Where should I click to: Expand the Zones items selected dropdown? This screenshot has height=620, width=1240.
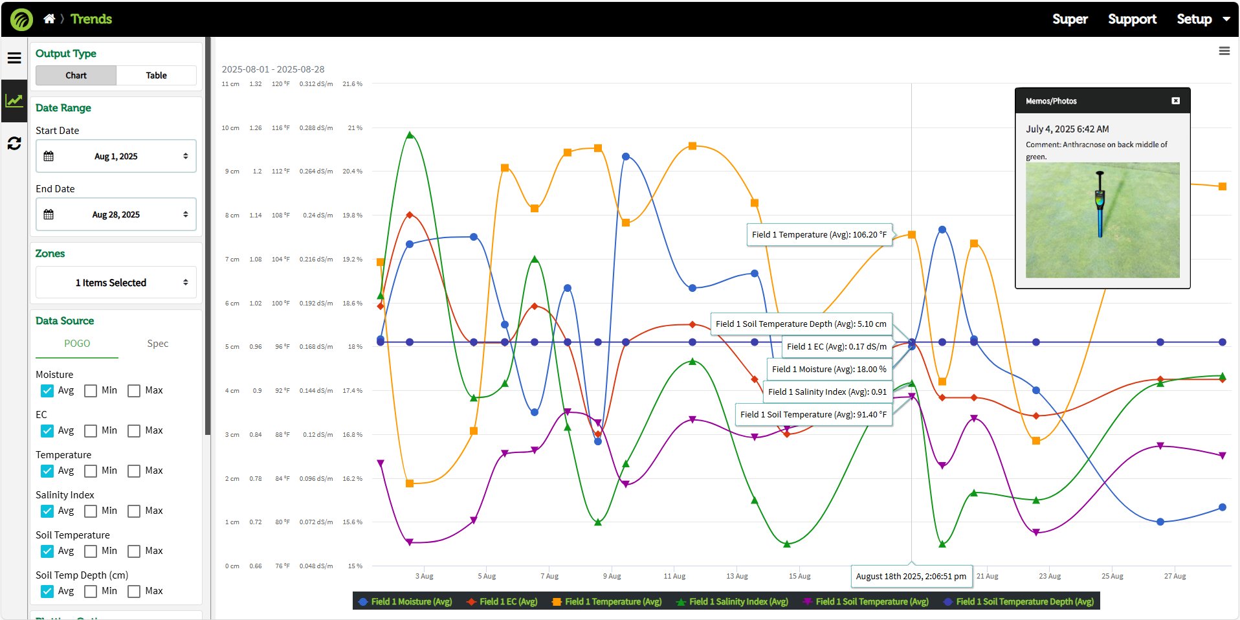point(116,283)
